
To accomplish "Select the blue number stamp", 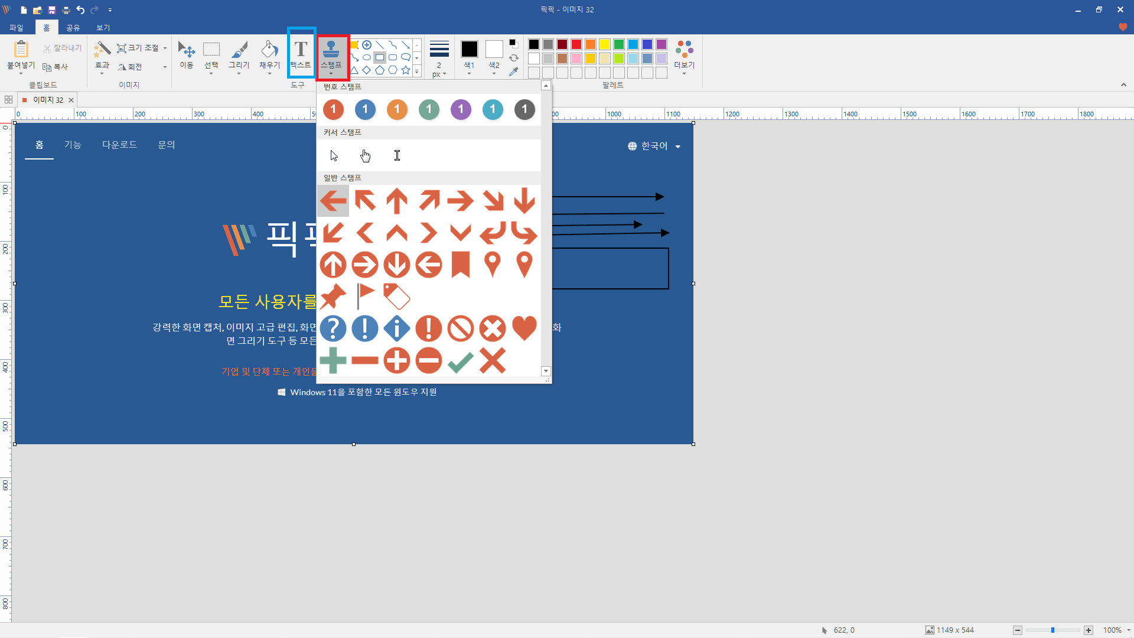I will pos(365,109).
